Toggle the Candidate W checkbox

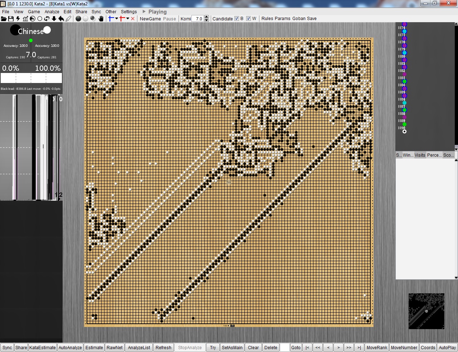[x=248, y=19]
